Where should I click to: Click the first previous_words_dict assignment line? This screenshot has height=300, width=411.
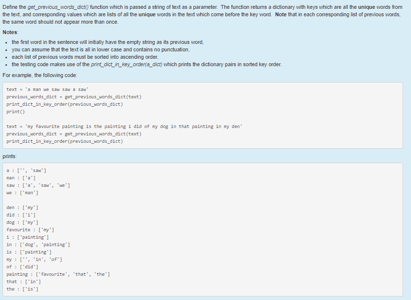(x=74, y=97)
